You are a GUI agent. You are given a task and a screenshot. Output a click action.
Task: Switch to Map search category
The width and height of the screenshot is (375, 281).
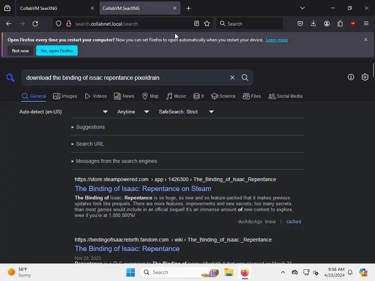coord(150,96)
